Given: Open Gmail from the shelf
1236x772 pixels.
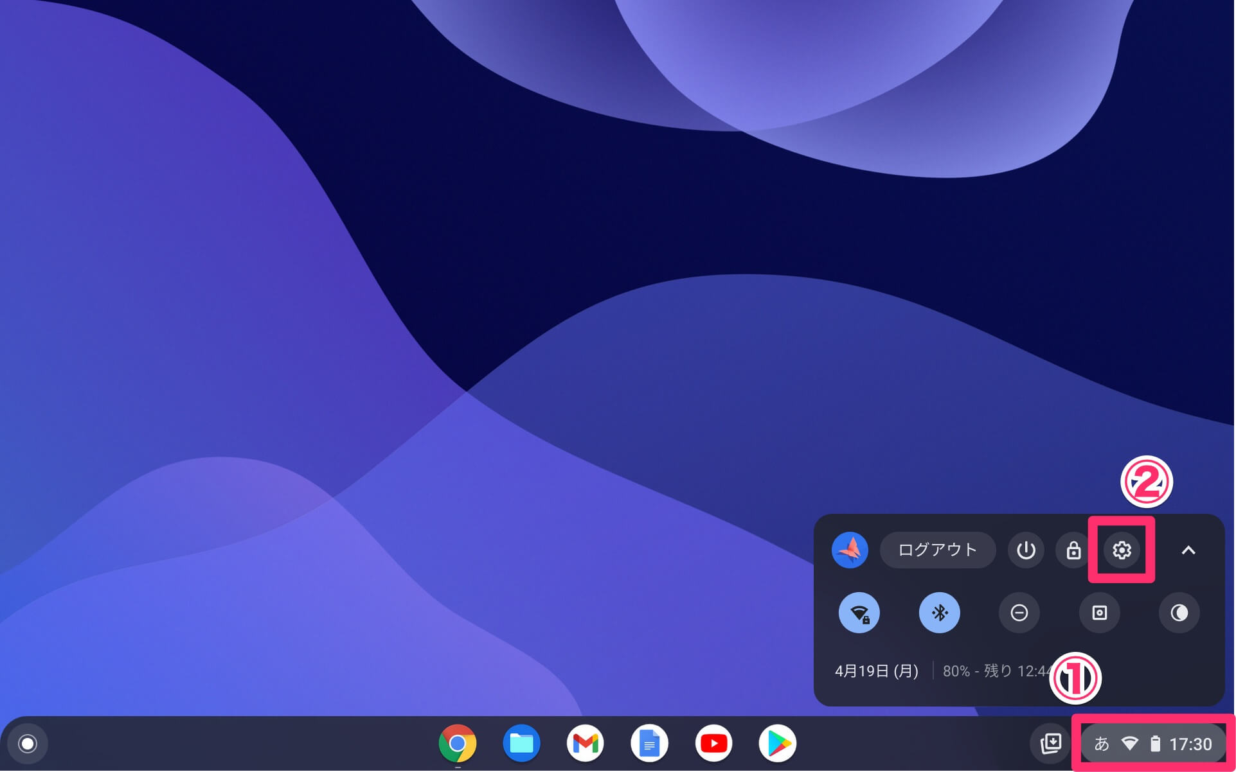Looking at the screenshot, I should point(585,744).
